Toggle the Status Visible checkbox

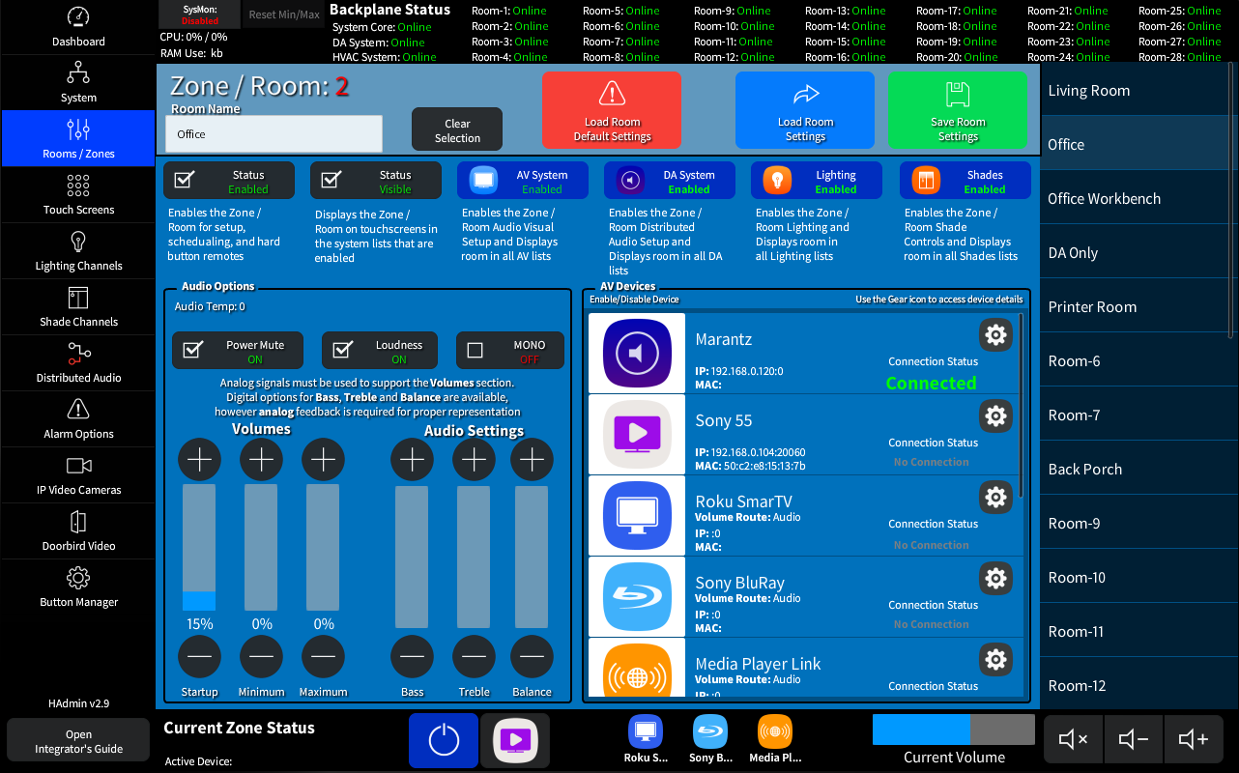376,181
